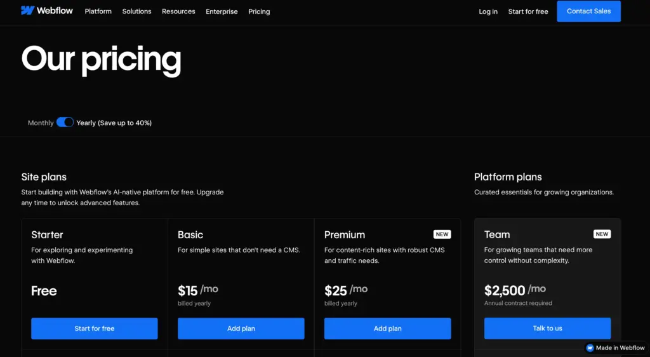Screen dimensions: 650x357
Task: Click the Site plans heading
Action: coord(44,177)
